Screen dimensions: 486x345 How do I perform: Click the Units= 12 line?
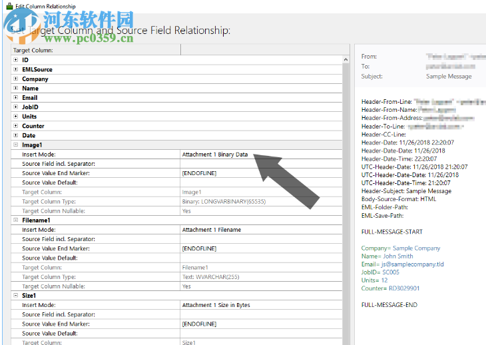click(x=374, y=280)
